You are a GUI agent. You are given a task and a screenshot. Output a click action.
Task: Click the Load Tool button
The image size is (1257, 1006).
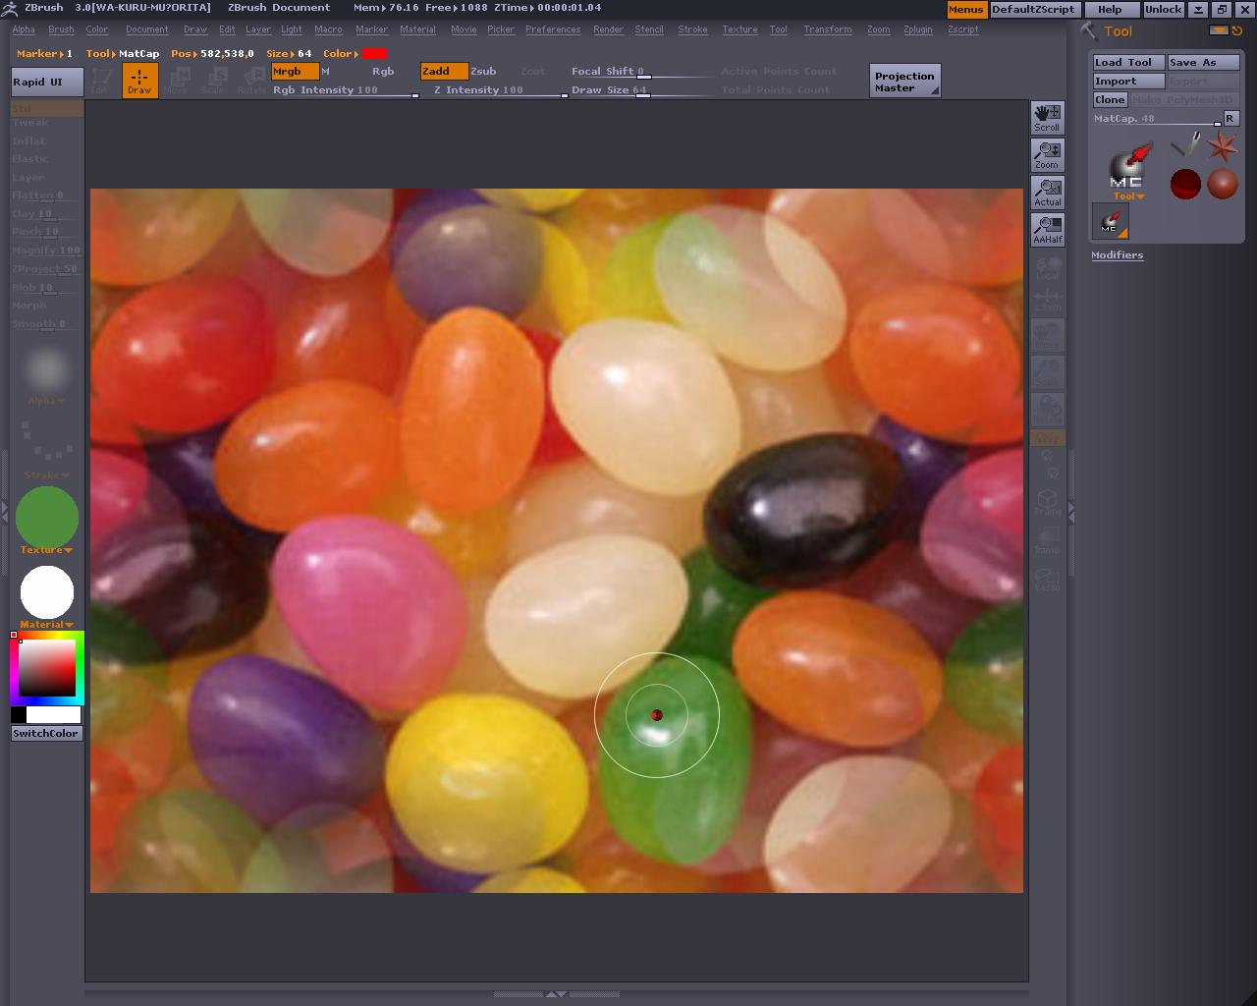coord(1127,62)
